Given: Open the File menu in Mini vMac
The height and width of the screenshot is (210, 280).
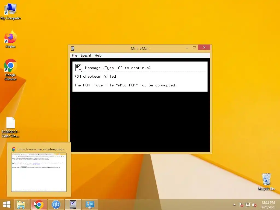Looking at the screenshot, I should pos(74,56).
